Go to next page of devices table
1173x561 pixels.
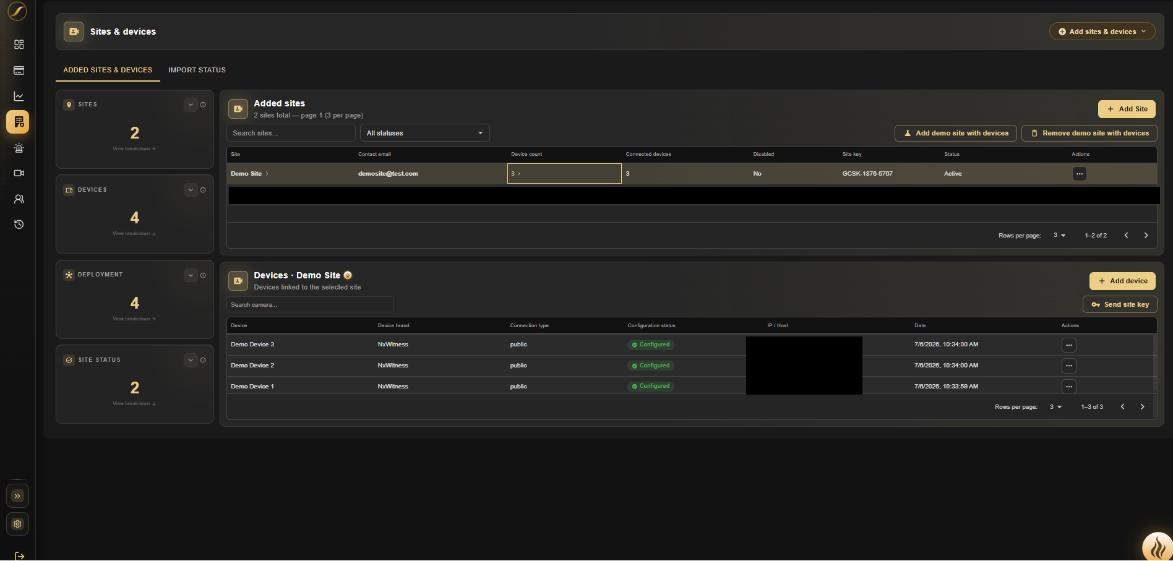point(1142,406)
